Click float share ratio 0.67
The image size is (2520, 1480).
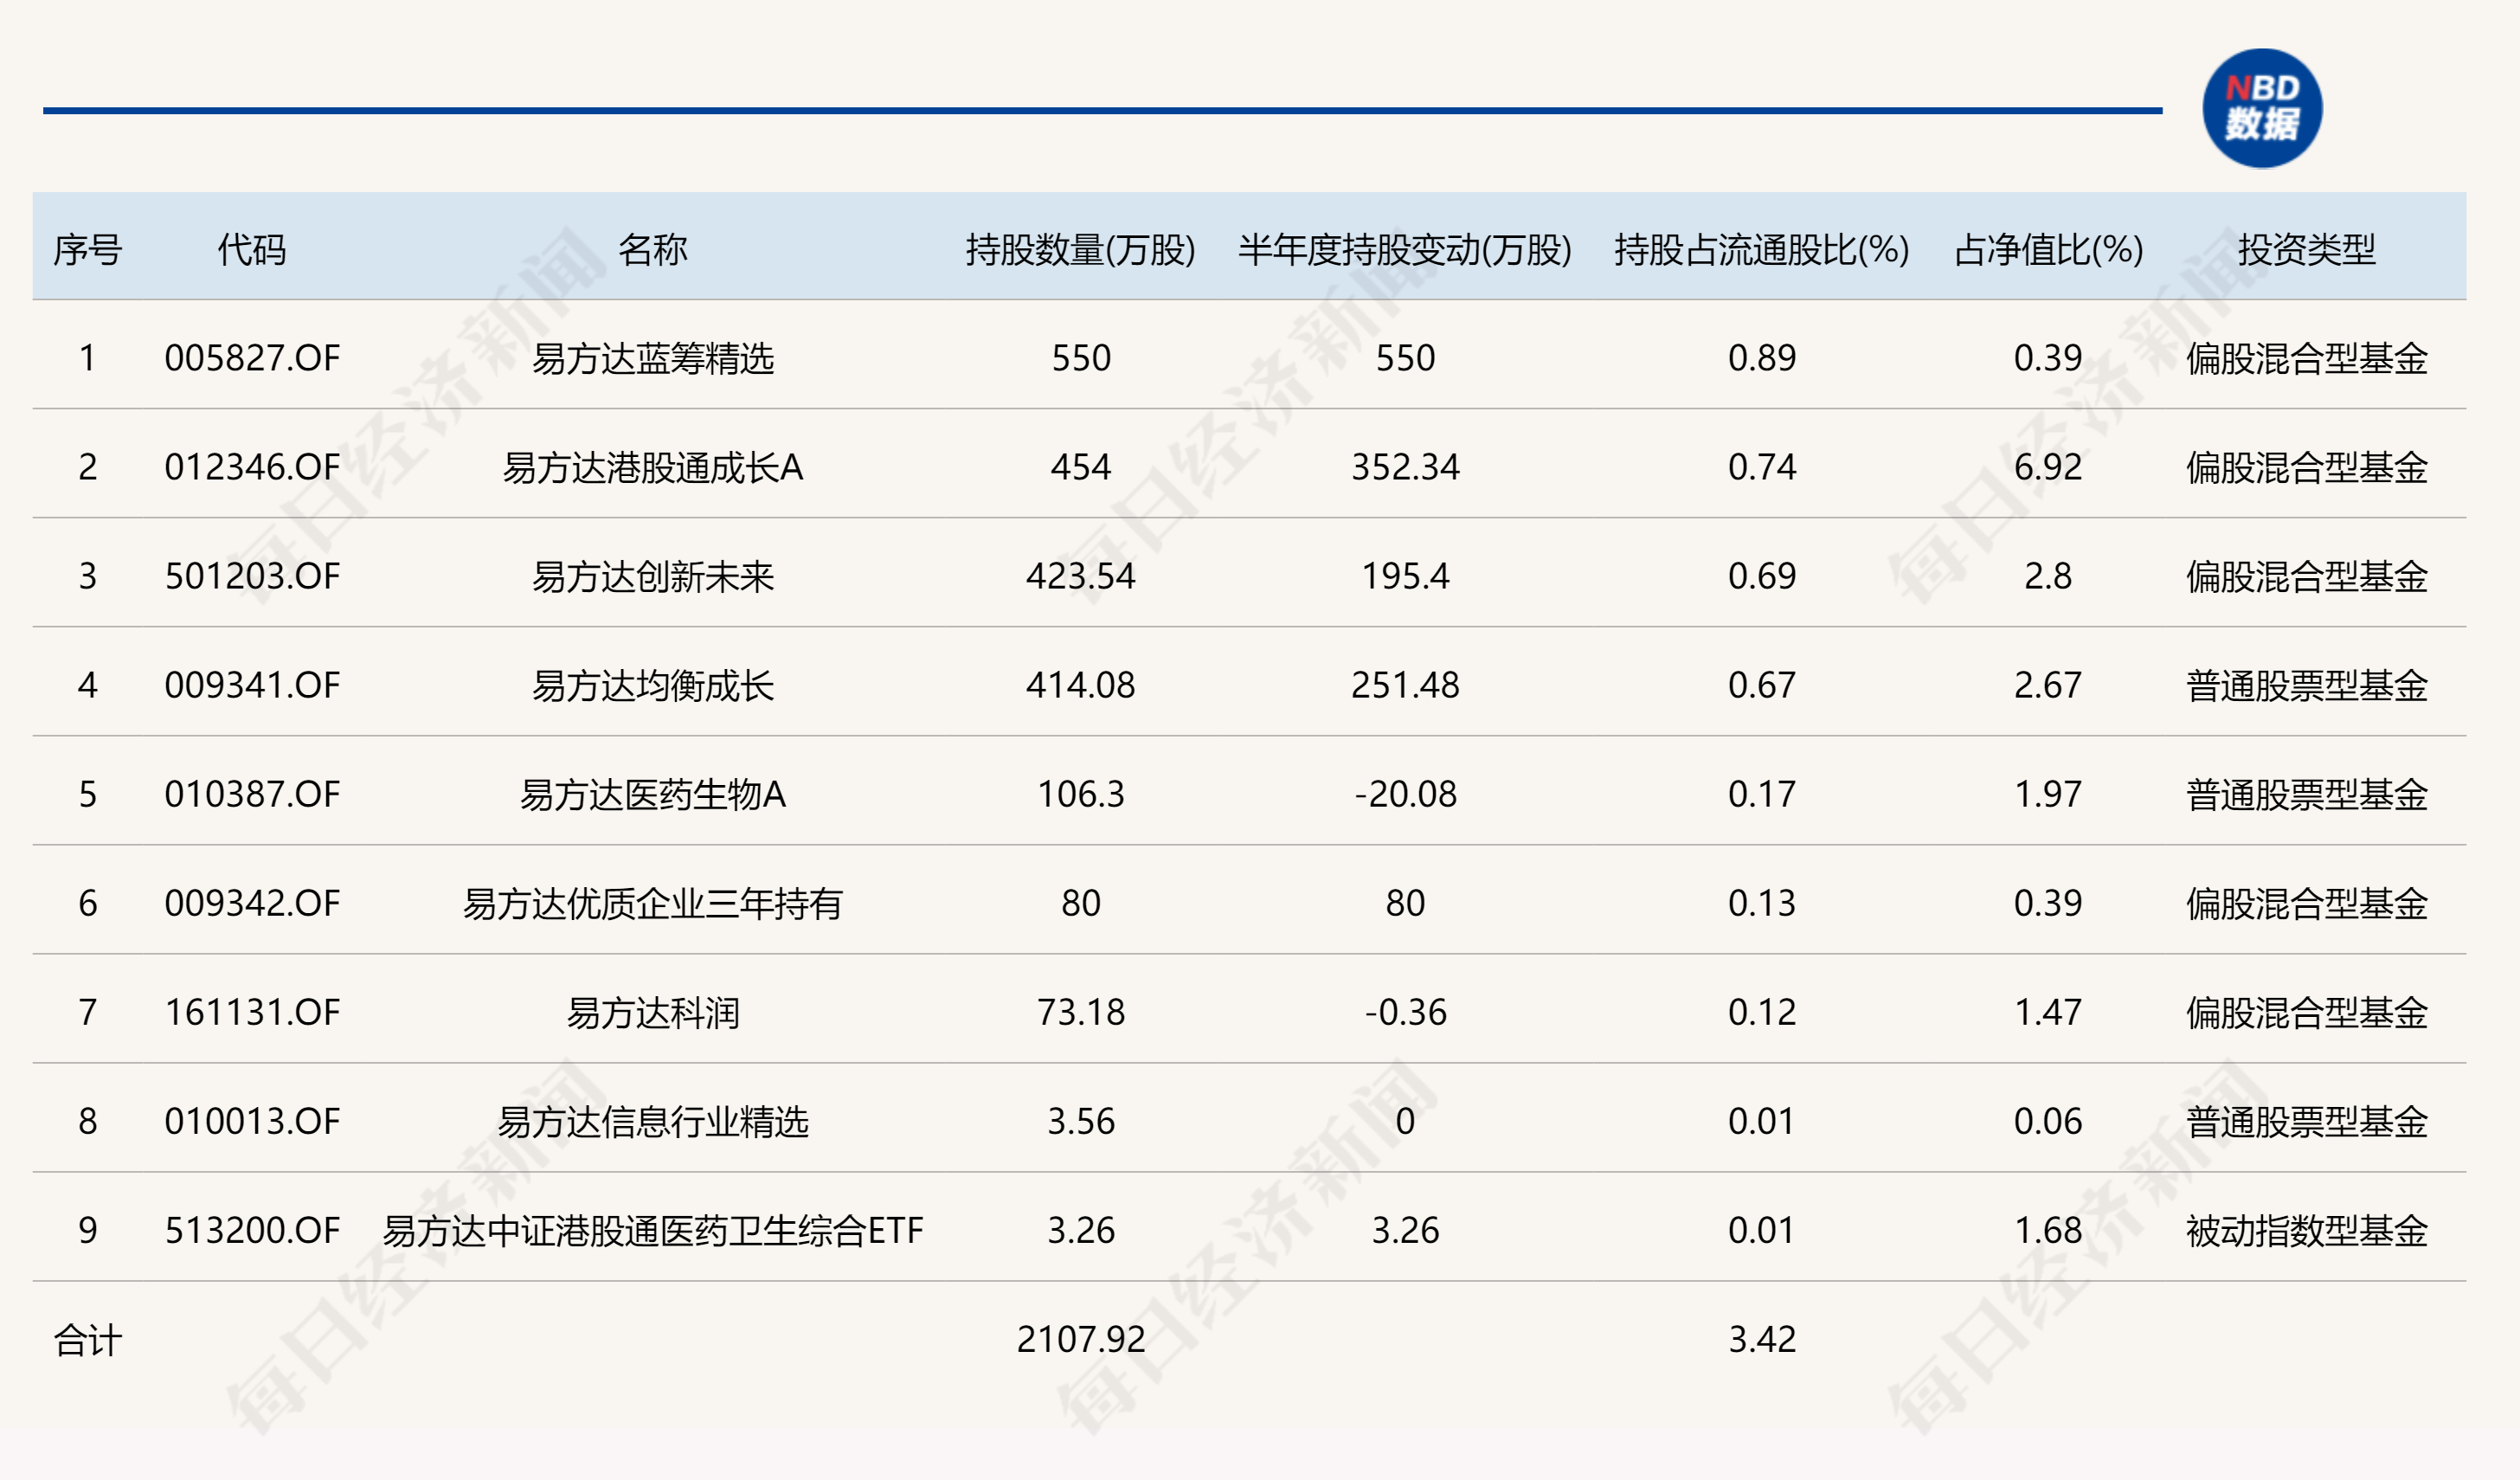[x=1762, y=685]
